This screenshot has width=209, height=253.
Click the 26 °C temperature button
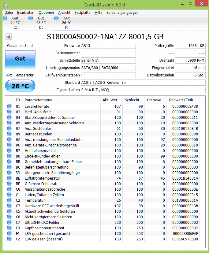point(20,86)
